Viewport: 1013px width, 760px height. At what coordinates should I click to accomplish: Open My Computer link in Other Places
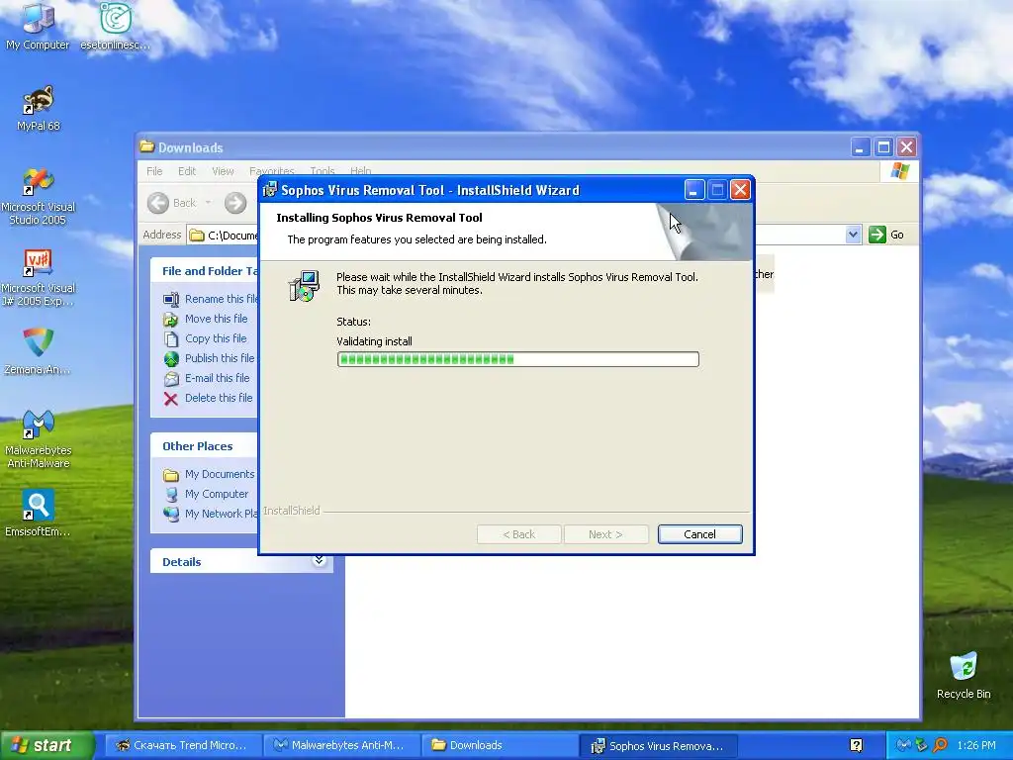[x=217, y=494]
